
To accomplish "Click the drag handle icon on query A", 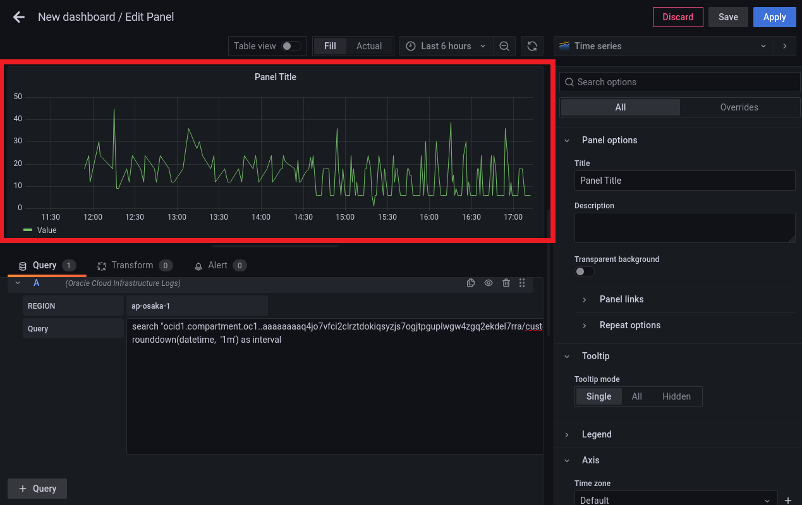I will pos(522,283).
